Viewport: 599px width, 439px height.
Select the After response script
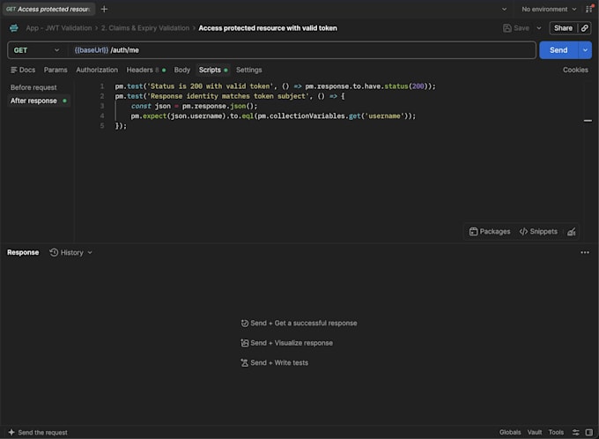pos(38,101)
